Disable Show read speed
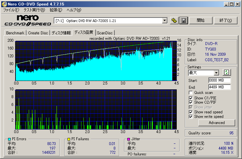This screenshot has width=242, height=159. pos(191,112)
